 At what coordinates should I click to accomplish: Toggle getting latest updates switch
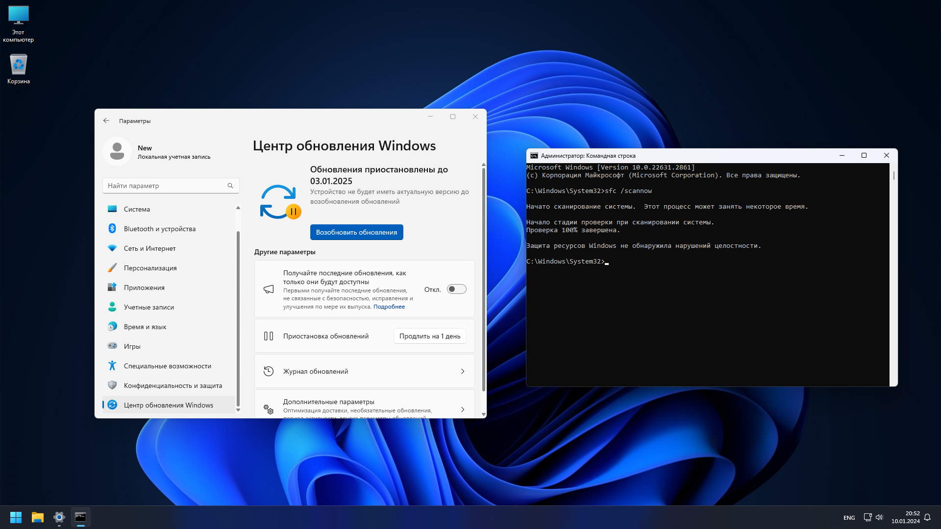pos(456,289)
